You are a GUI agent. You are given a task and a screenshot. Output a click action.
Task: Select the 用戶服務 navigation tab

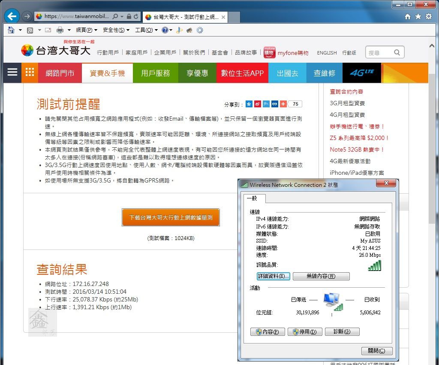click(155, 73)
